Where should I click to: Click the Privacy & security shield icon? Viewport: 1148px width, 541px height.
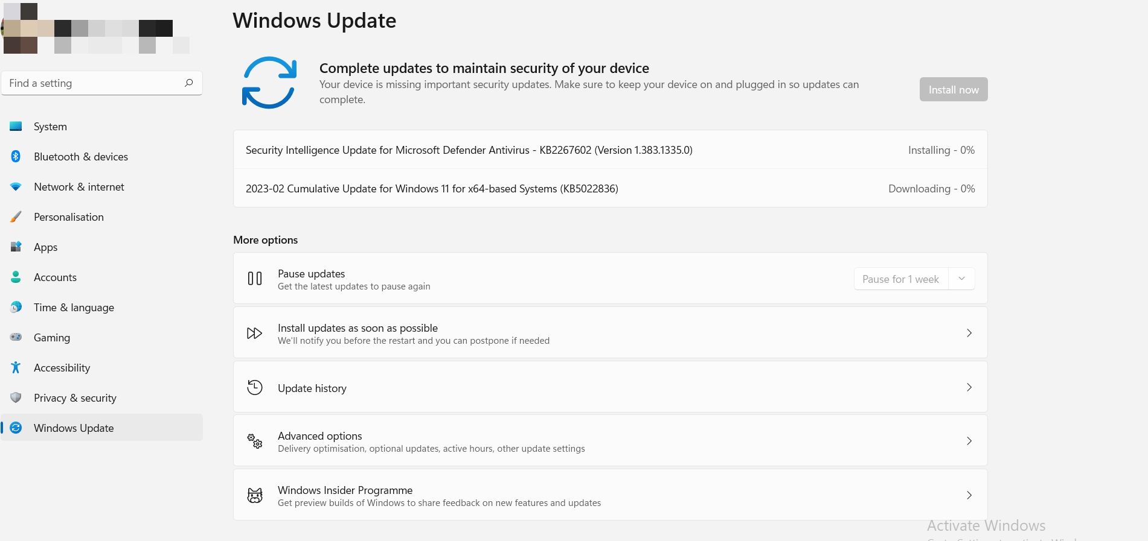coord(16,398)
